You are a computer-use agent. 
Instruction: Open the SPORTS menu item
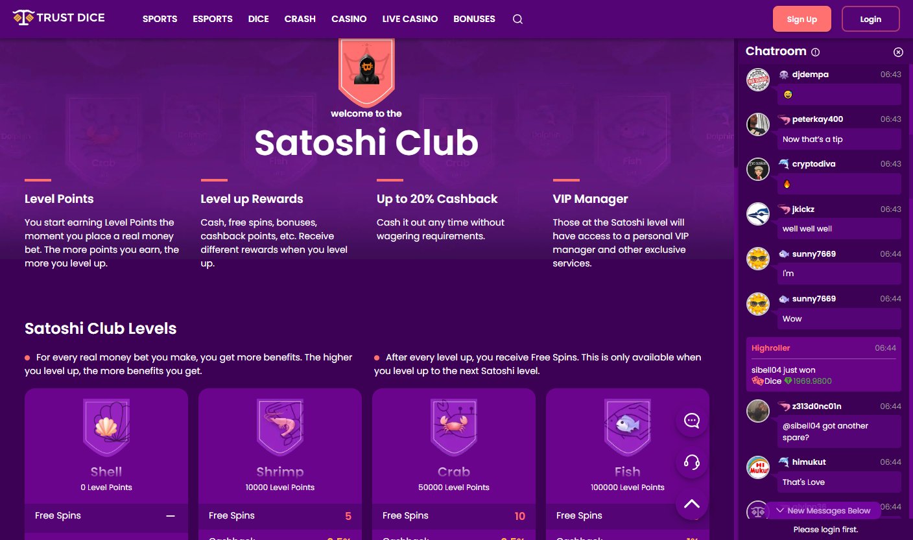160,19
